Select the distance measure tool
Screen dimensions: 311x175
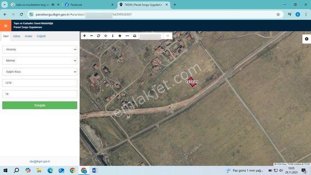coord(127,36)
